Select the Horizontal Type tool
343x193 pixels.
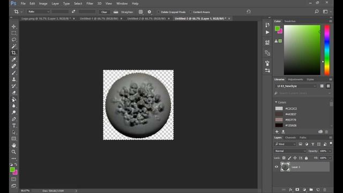(14, 125)
